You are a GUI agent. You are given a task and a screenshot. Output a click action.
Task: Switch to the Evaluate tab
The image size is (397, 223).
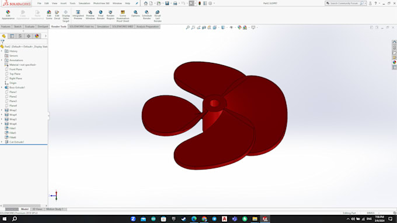tap(30, 27)
